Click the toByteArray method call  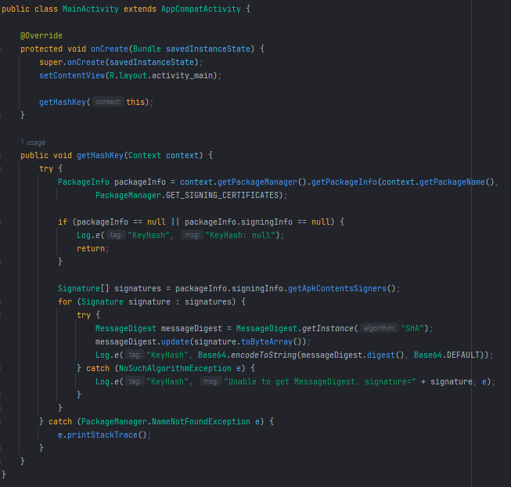[x=267, y=341]
